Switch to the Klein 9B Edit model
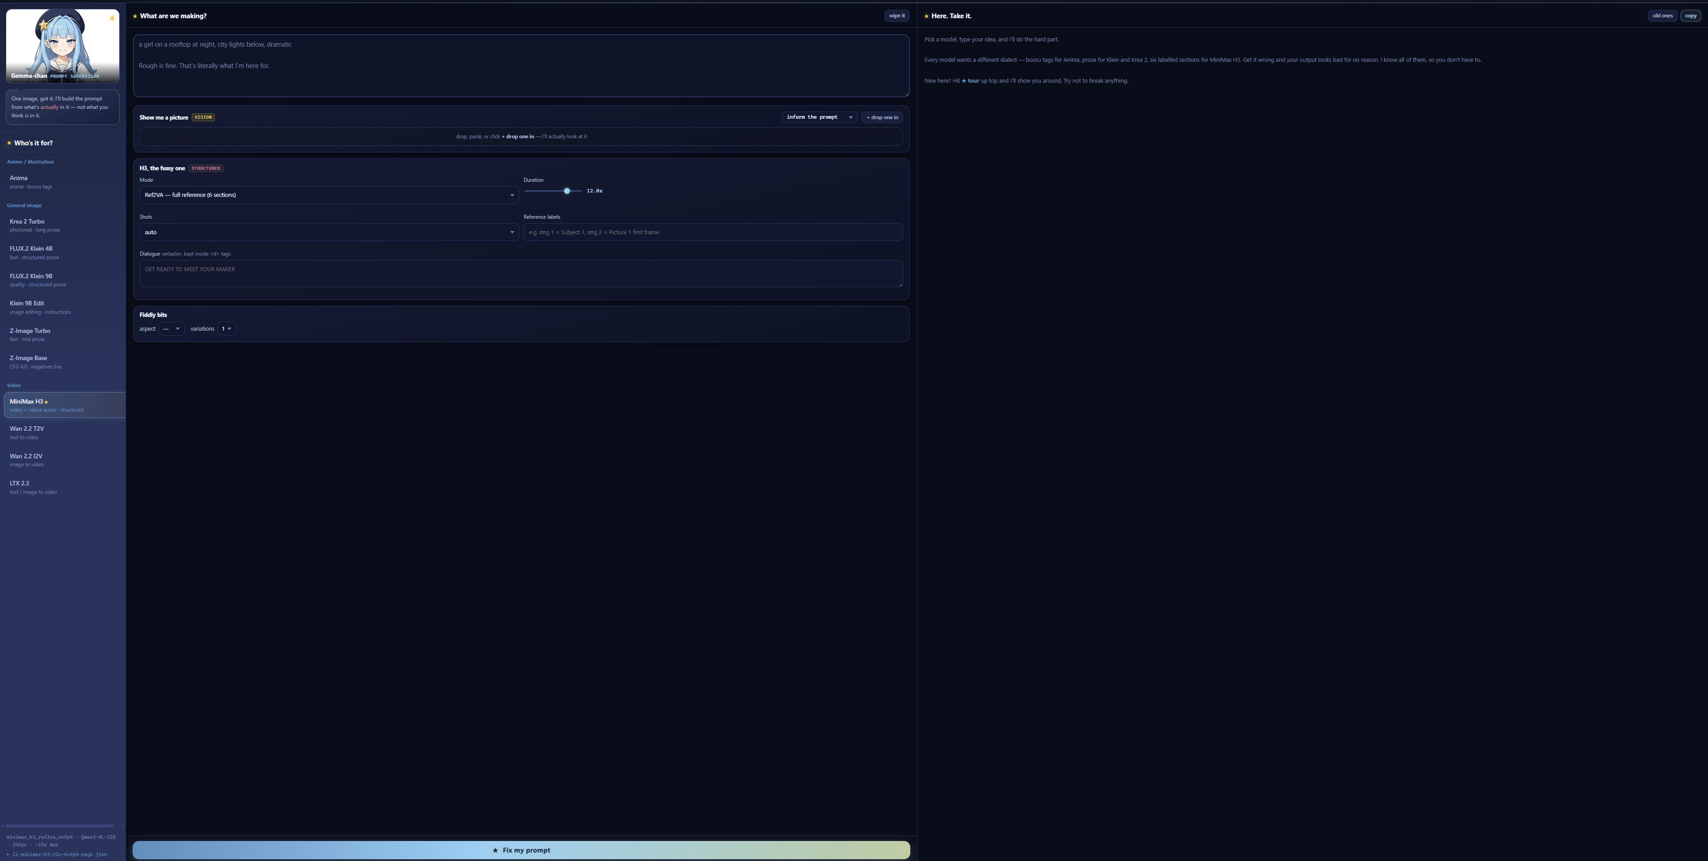The width and height of the screenshot is (1708, 861). [x=65, y=307]
